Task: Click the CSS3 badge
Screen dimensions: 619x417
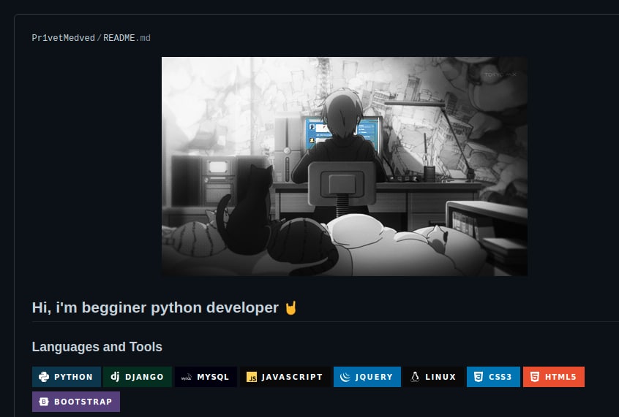Action: [x=493, y=377]
